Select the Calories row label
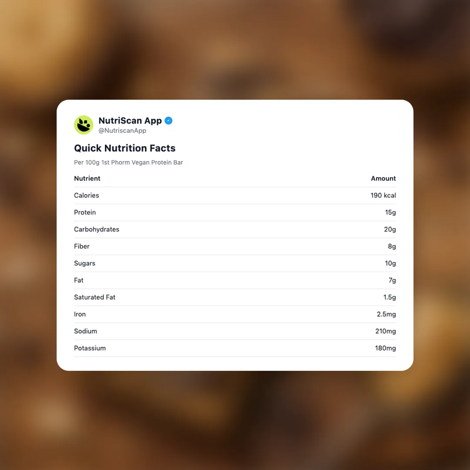 click(x=87, y=195)
